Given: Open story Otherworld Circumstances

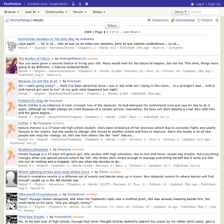Looking at the screenshot, I should (38, 194).
